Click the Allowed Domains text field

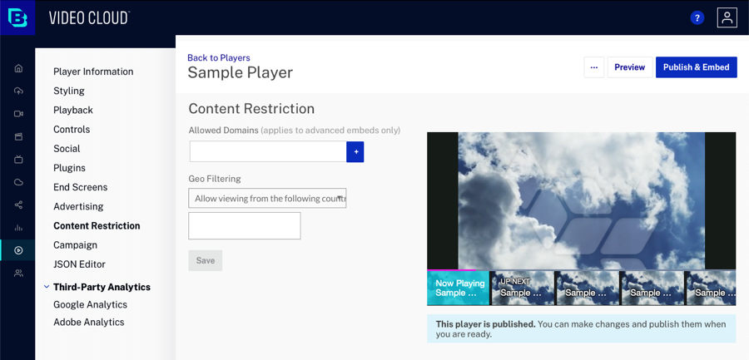(x=268, y=152)
